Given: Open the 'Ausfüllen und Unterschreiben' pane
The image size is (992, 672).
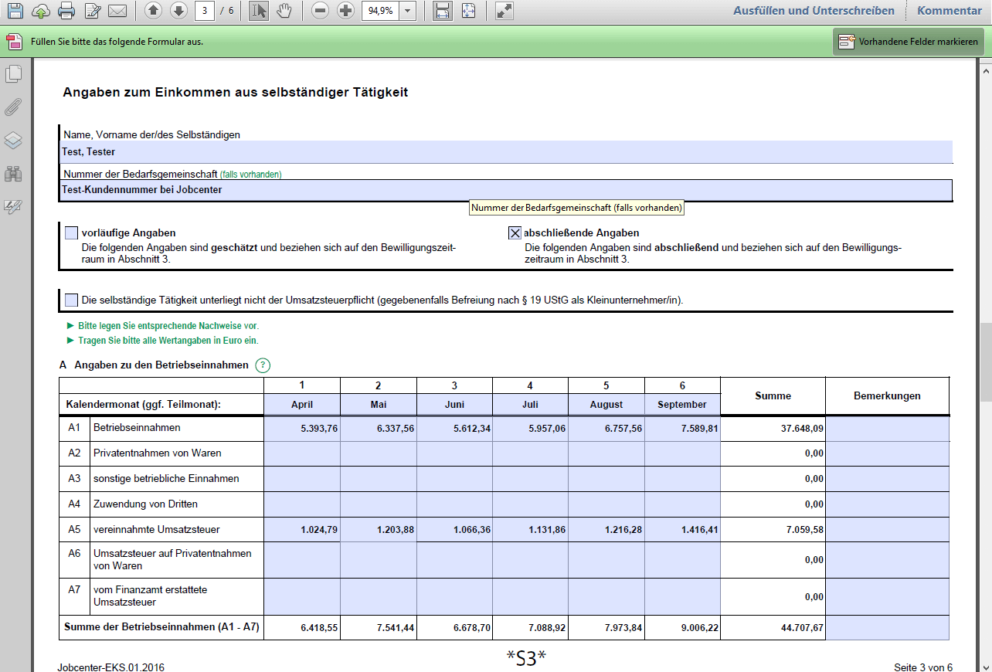Looking at the screenshot, I should (x=813, y=11).
